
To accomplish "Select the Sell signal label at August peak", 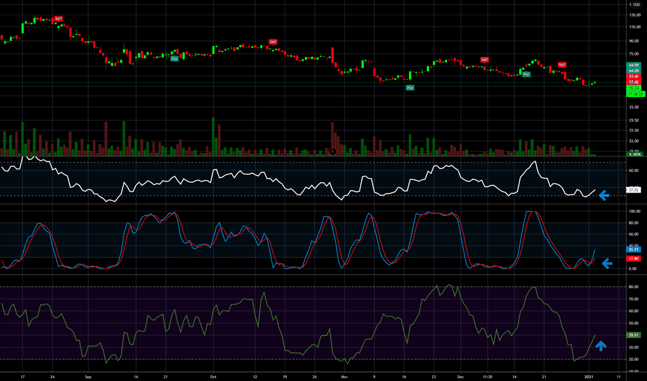I will [x=58, y=19].
